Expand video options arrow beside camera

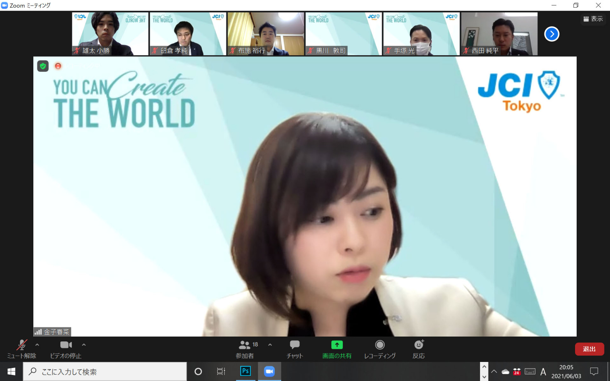point(84,345)
